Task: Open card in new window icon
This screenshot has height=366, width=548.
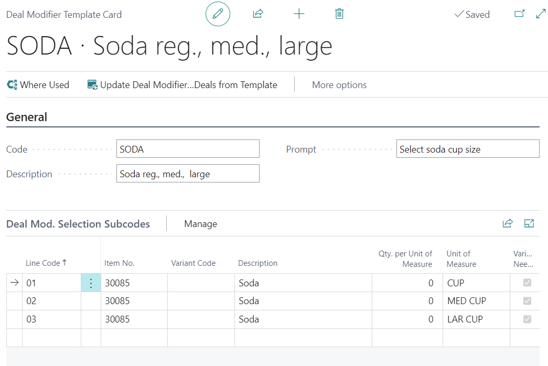Action: coord(519,14)
